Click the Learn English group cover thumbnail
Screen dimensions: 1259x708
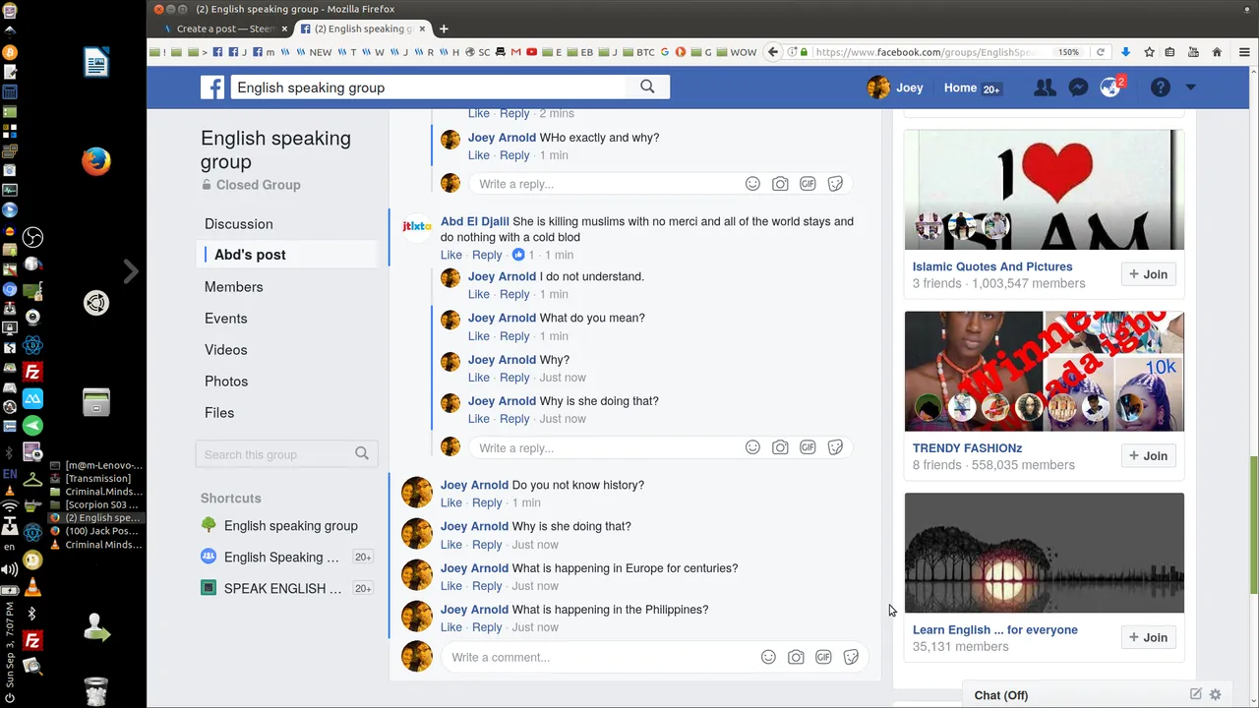1044,553
